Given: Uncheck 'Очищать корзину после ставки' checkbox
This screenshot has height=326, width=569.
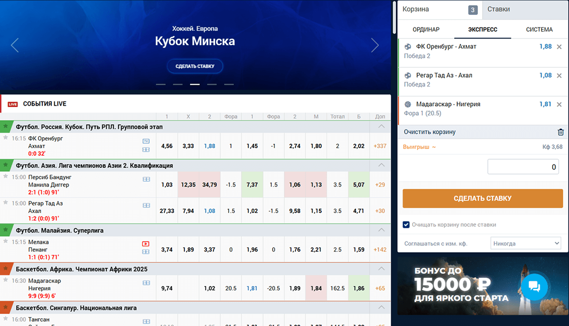Looking at the screenshot, I should pos(406,225).
